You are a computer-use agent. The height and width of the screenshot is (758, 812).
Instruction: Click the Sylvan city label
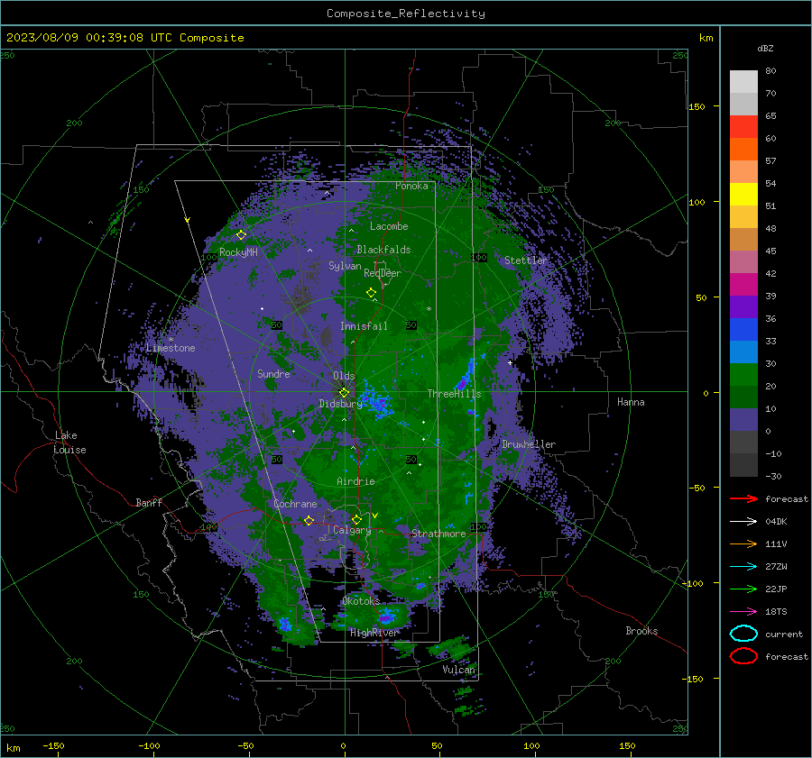pos(345,266)
